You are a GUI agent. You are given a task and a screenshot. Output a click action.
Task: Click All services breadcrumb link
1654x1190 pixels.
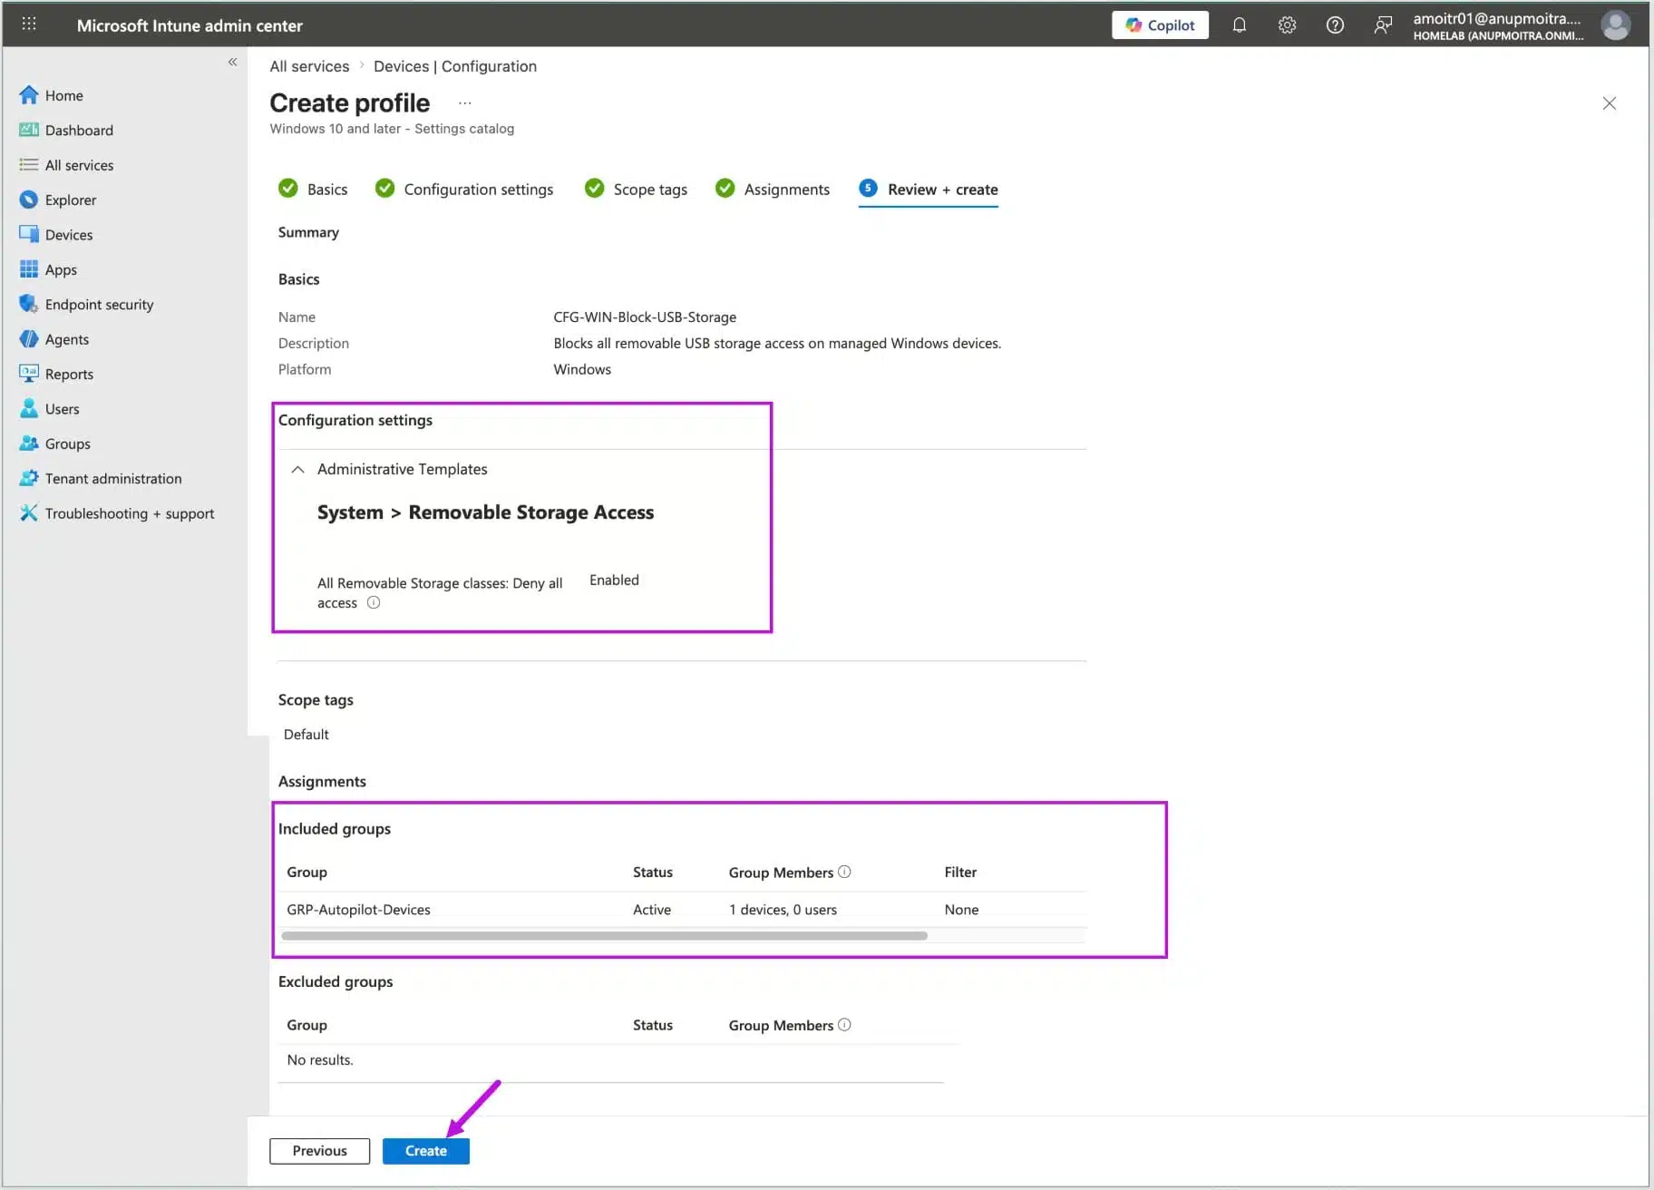pyautogui.click(x=309, y=66)
